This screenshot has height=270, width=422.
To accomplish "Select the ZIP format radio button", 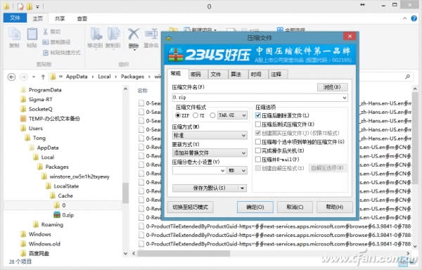I will tap(177, 115).
